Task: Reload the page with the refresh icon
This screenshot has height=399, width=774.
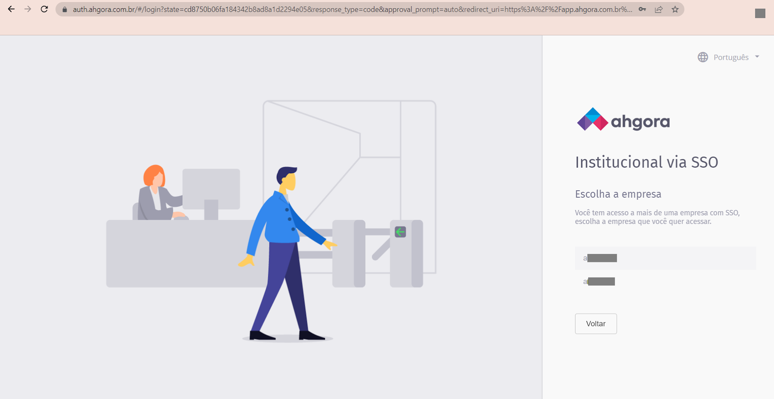Action: point(44,9)
